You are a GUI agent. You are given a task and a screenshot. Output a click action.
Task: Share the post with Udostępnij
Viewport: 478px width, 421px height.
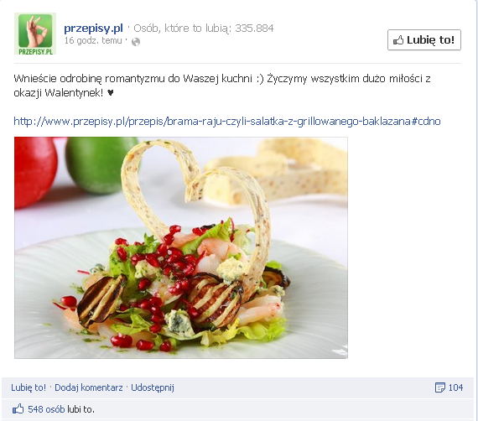click(153, 387)
